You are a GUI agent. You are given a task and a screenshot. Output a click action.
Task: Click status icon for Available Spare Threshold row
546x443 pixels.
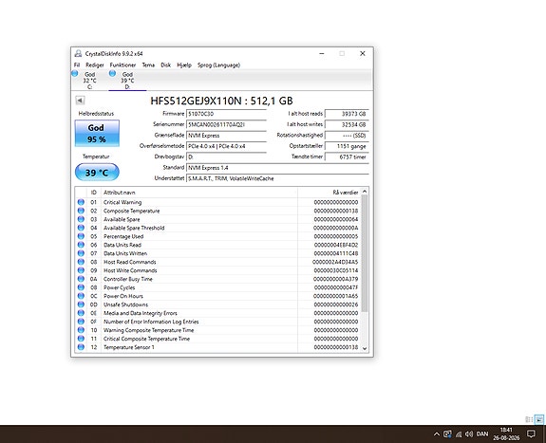(81, 228)
